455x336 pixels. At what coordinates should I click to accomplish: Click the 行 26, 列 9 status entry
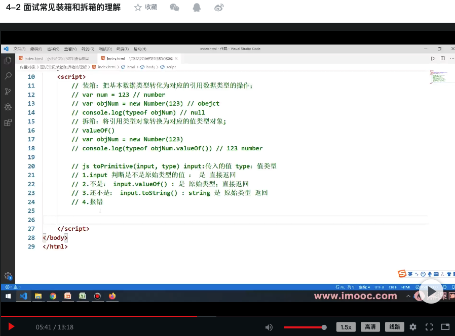tap(345, 287)
